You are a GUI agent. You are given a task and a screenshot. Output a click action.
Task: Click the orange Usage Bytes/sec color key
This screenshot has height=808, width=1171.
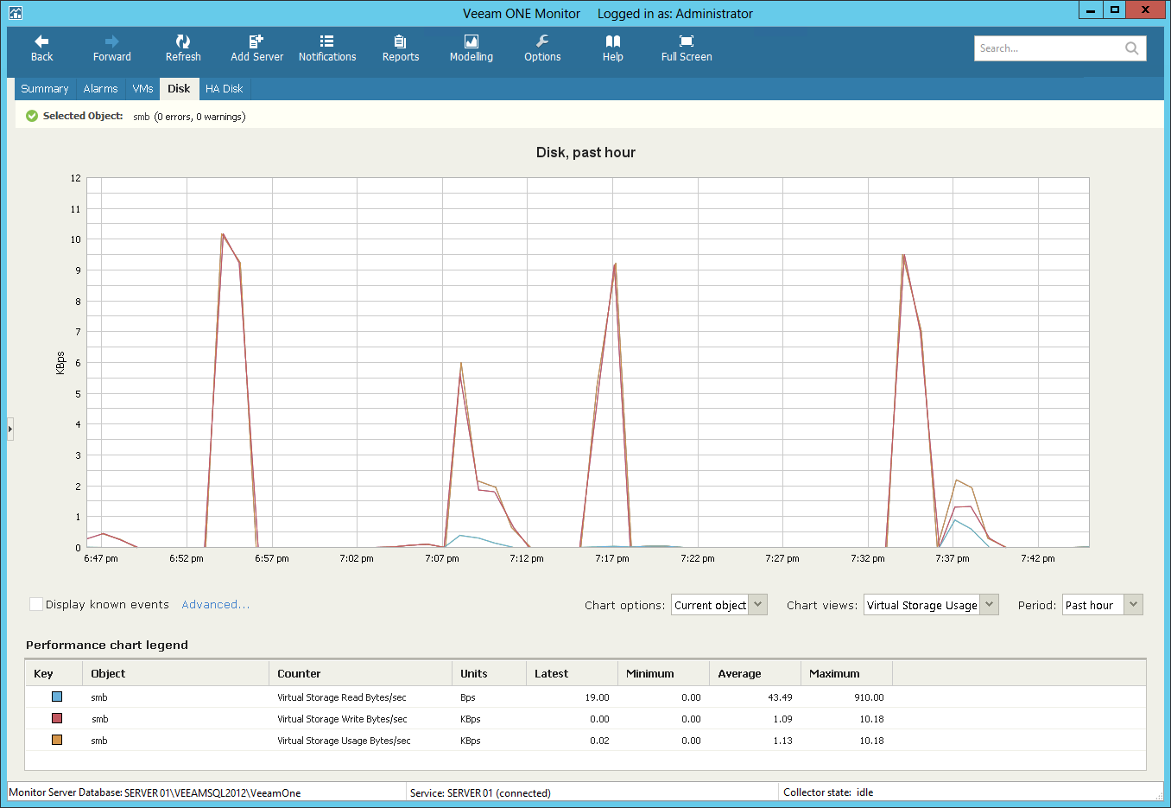pos(57,740)
